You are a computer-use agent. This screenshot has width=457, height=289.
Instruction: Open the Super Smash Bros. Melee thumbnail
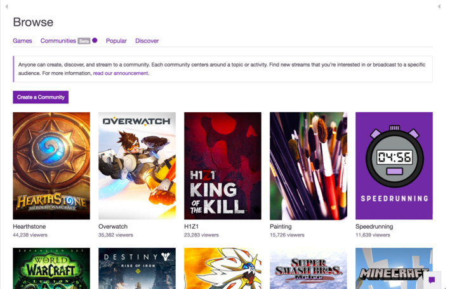308,268
